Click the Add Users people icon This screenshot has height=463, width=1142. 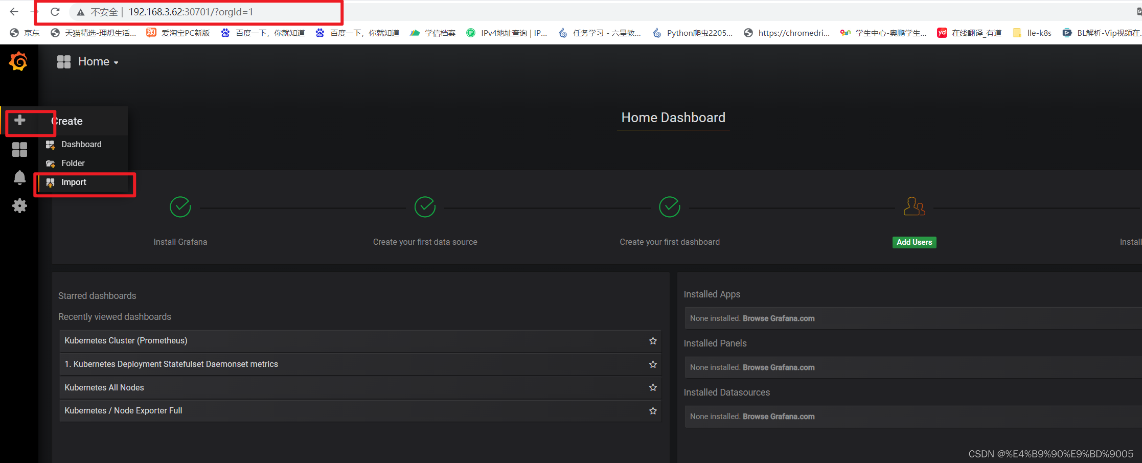(914, 206)
